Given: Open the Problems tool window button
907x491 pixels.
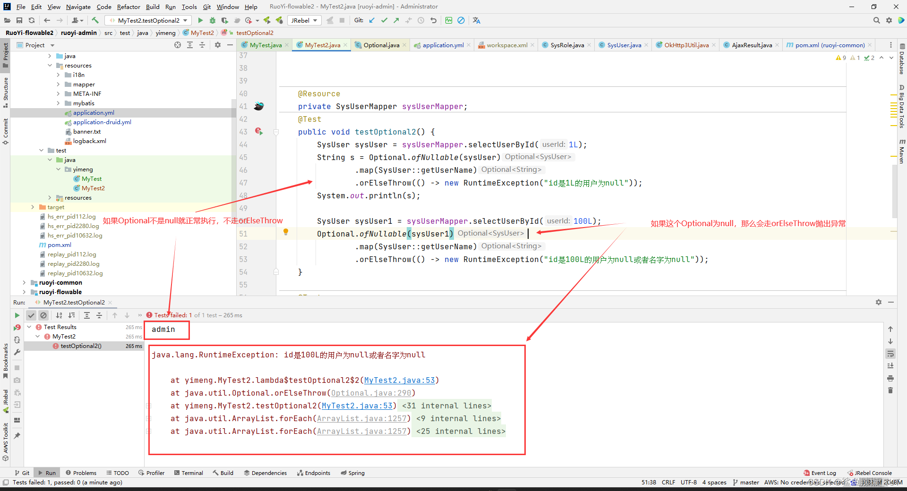Looking at the screenshot, I should tap(81, 473).
